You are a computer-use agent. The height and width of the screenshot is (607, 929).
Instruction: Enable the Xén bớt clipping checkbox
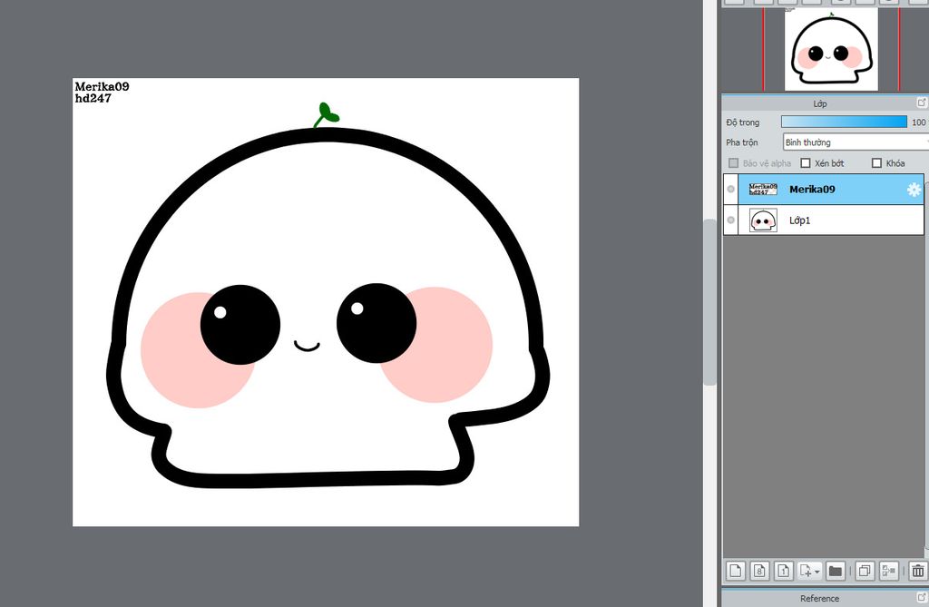(x=806, y=163)
